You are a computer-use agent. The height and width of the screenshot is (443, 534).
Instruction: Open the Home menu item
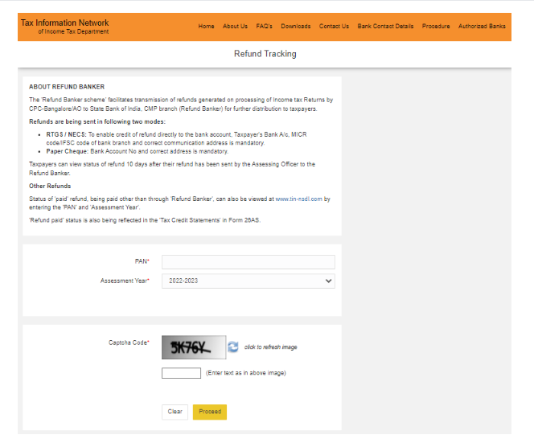click(206, 27)
